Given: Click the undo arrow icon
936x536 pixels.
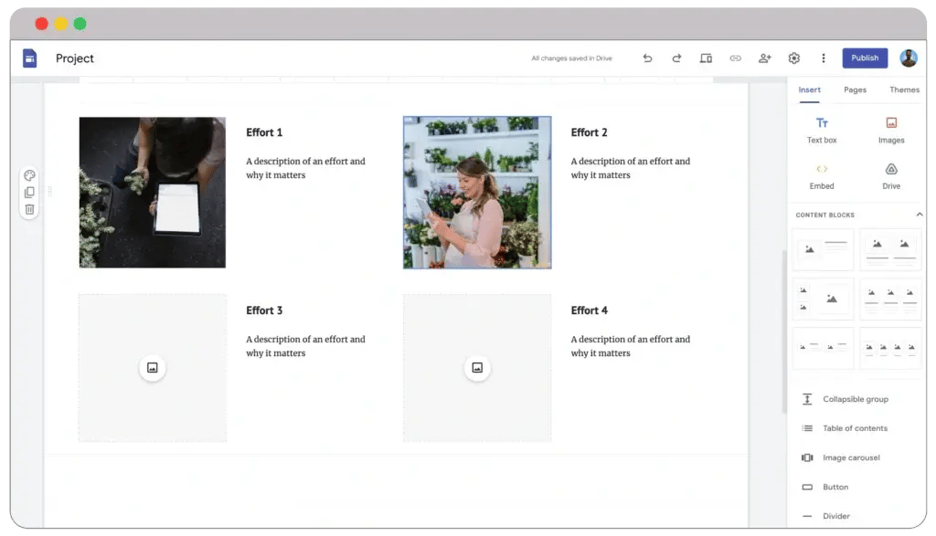Looking at the screenshot, I should coord(647,58).
